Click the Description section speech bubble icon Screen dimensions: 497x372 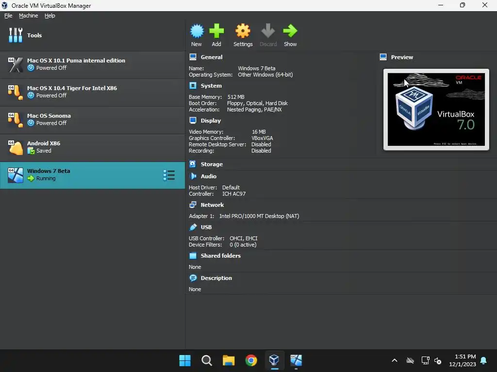tap(193, 278)
